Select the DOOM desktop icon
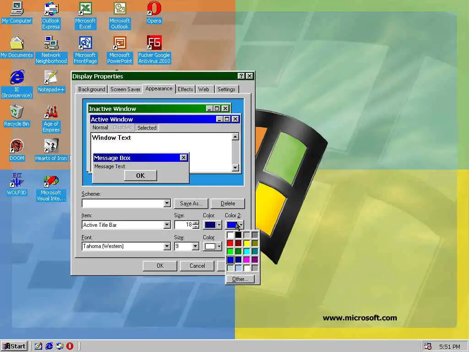469x352 pixels. [x=17, y=150]
